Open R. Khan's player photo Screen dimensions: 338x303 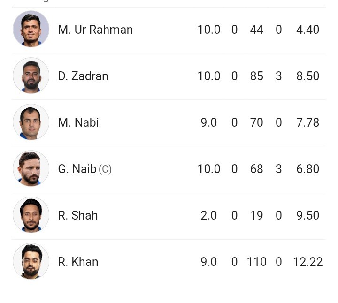(x=31, y=261)
